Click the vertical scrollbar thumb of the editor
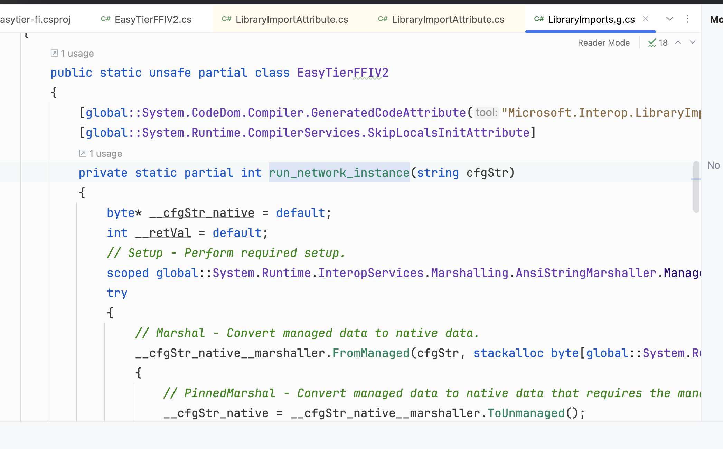Screen dimensions: 723x449 (696, 187)
